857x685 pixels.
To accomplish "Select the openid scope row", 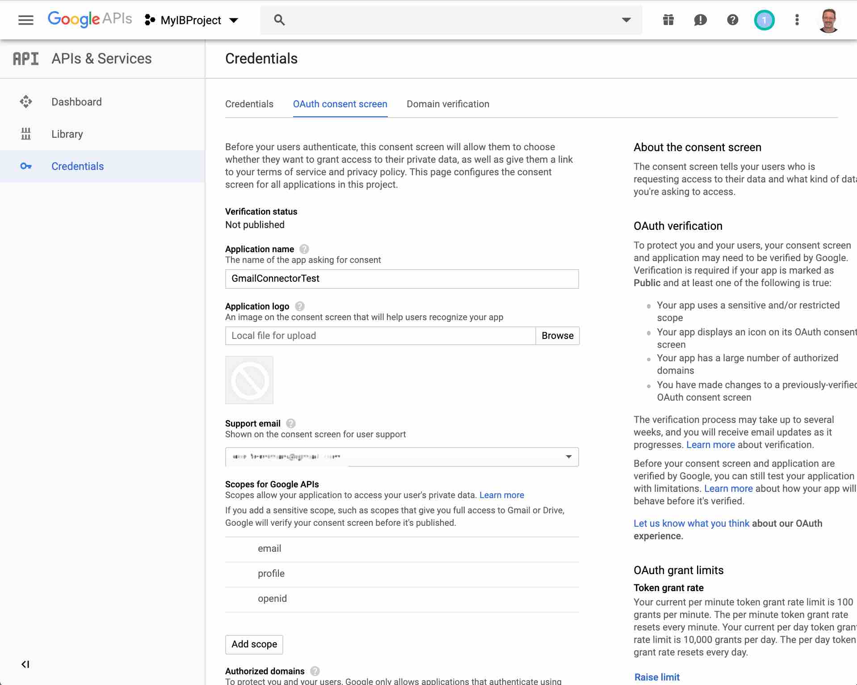I will click(402, 599).
